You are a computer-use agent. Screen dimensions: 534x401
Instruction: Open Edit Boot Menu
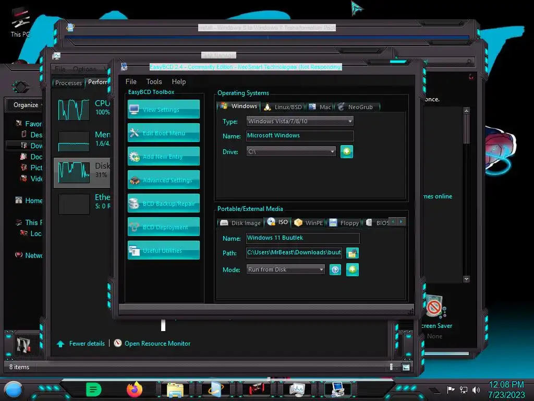[x=163, y=133]
